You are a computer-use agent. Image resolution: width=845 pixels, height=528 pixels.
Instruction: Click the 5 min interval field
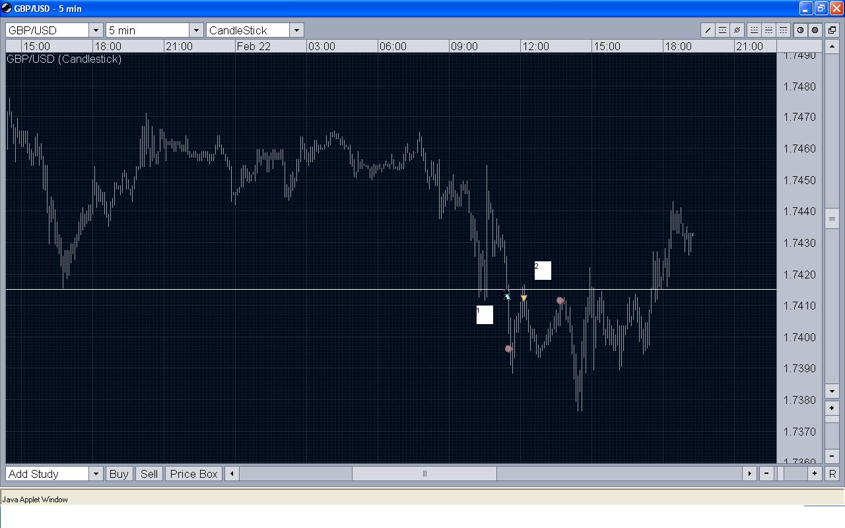pyautogui.click(x=147, y=30)
